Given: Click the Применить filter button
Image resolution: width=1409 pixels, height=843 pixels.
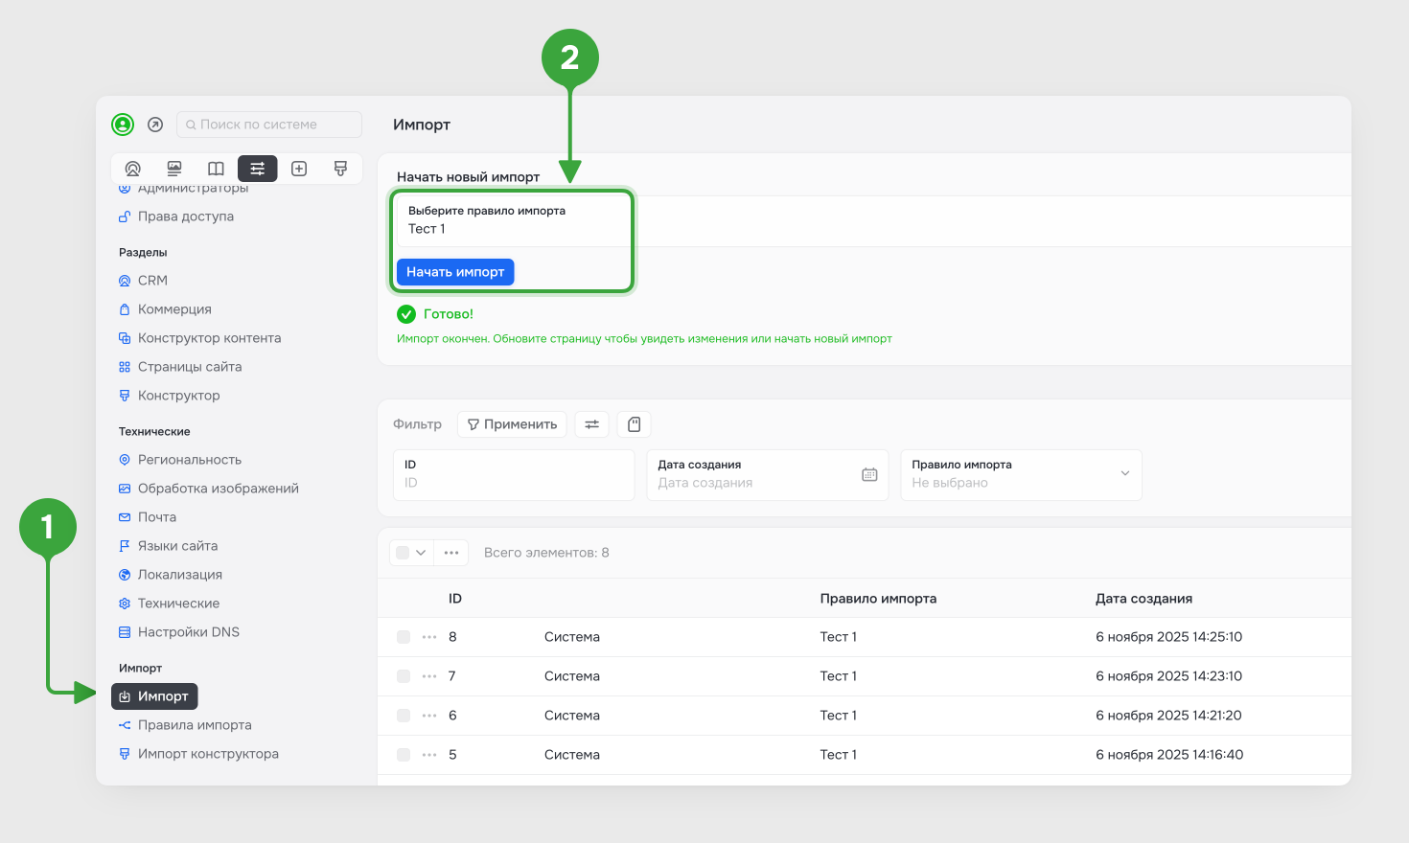Looking at the screenshot, I should 512,424.
